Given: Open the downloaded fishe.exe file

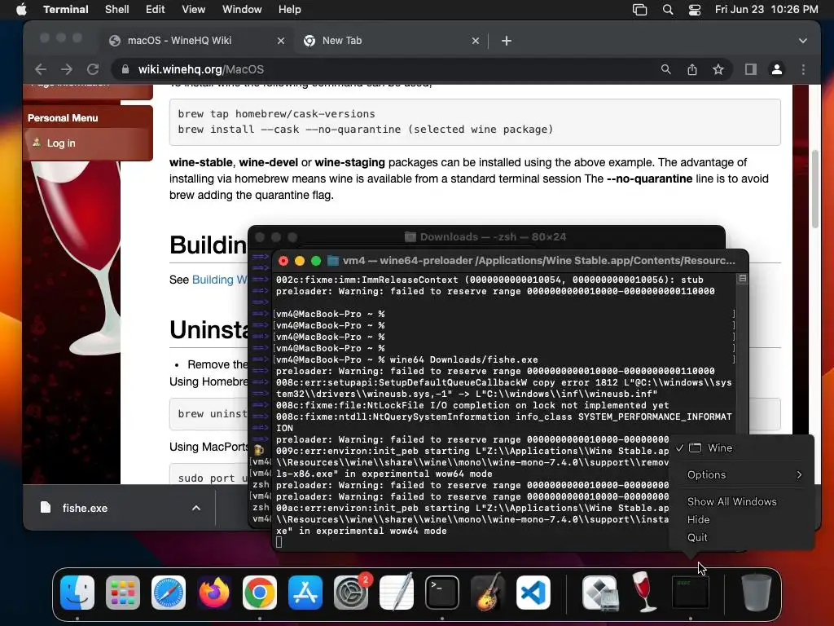Looking at the screenshot, I should coord(85,508).
